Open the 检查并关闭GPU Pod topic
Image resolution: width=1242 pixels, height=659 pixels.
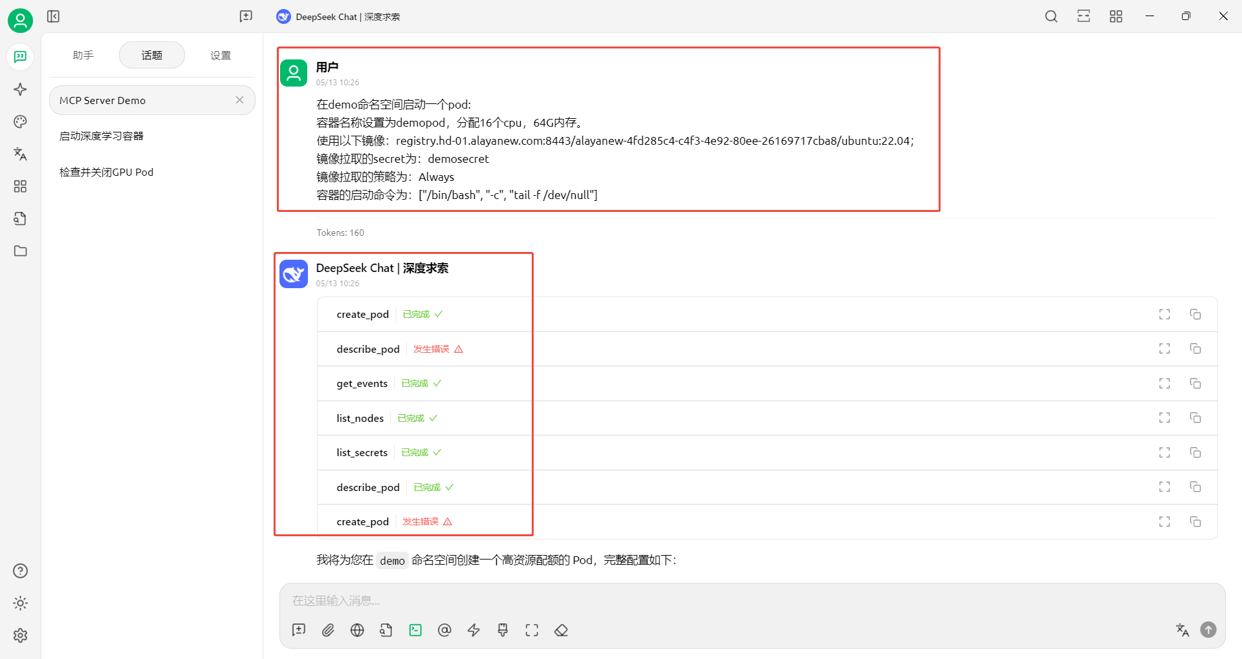[107, 172]
